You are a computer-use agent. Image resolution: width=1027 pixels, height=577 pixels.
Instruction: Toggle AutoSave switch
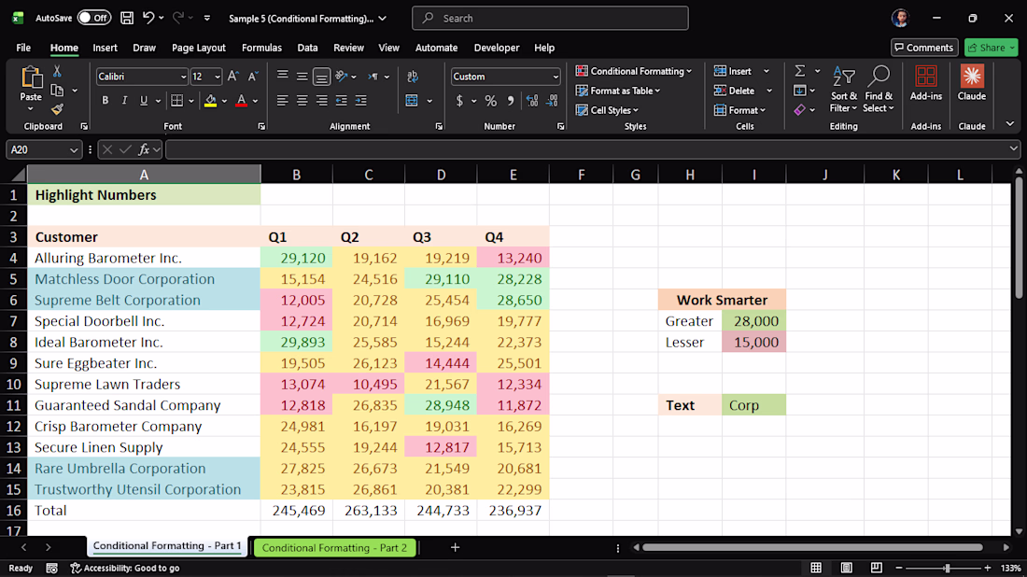tap(93, 18)
